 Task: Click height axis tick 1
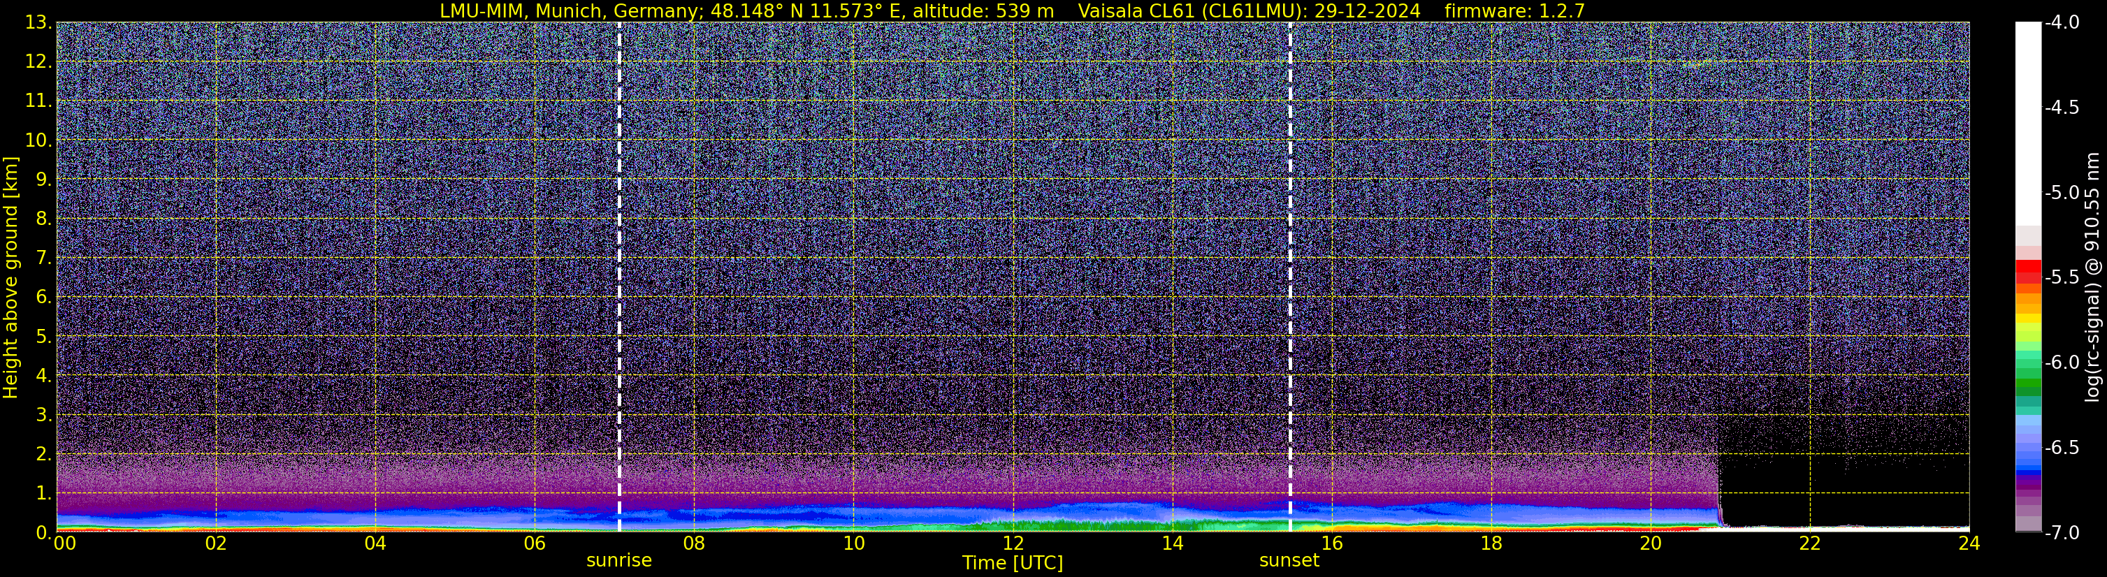[x=44, y=494]
